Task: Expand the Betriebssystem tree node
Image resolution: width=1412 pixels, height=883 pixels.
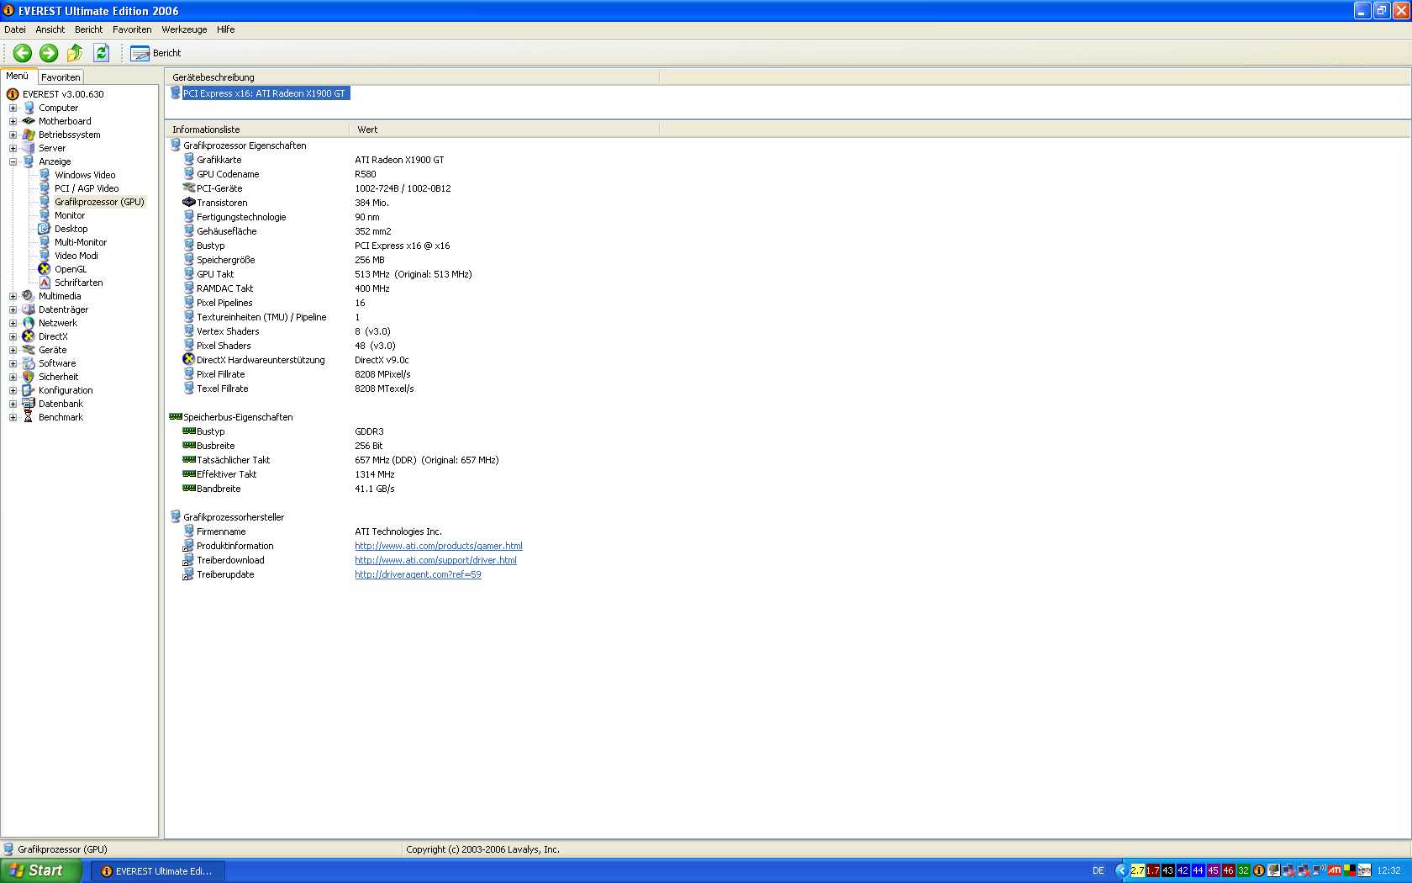Action: click(13, 135)
